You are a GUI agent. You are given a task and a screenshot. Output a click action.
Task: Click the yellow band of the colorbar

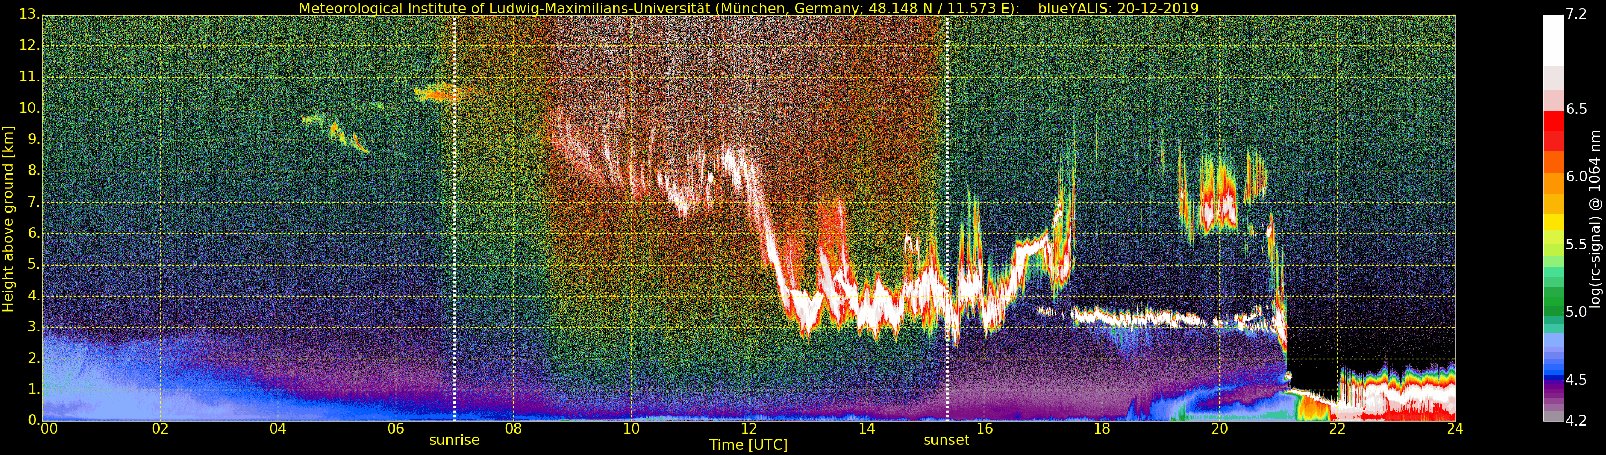pos(1553,223)
